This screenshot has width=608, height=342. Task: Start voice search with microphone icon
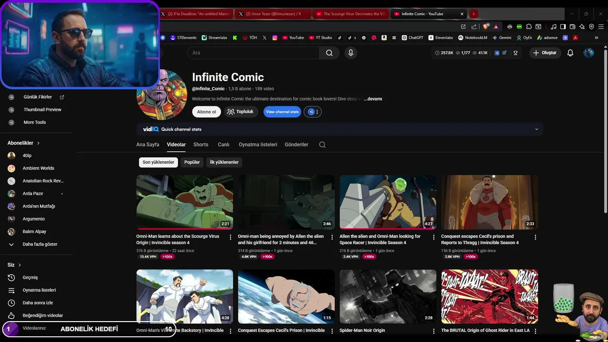coord(351,53)
